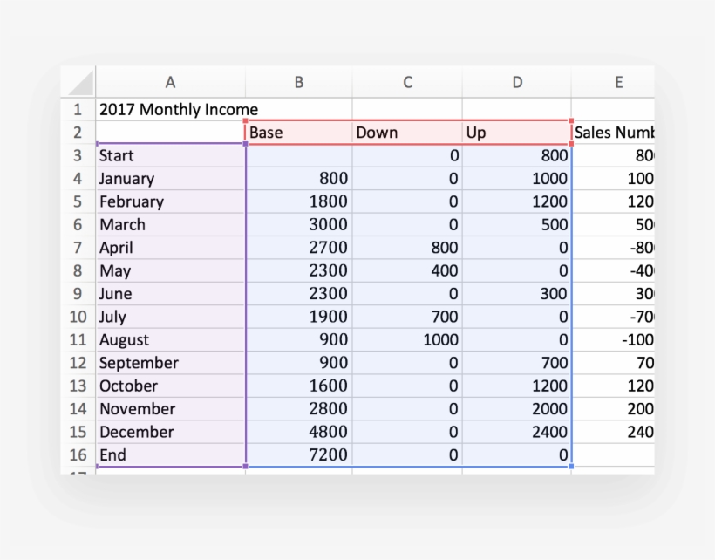Screen dimensions: 715x560
Task: Click December's Base value 4800
Action: tap(299, 432)
